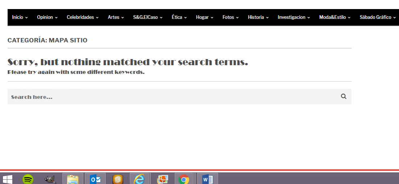The height and width of the screenshot is (184, 399).
Task: Expand the Historia dropdown
Action: click(258, 17)
